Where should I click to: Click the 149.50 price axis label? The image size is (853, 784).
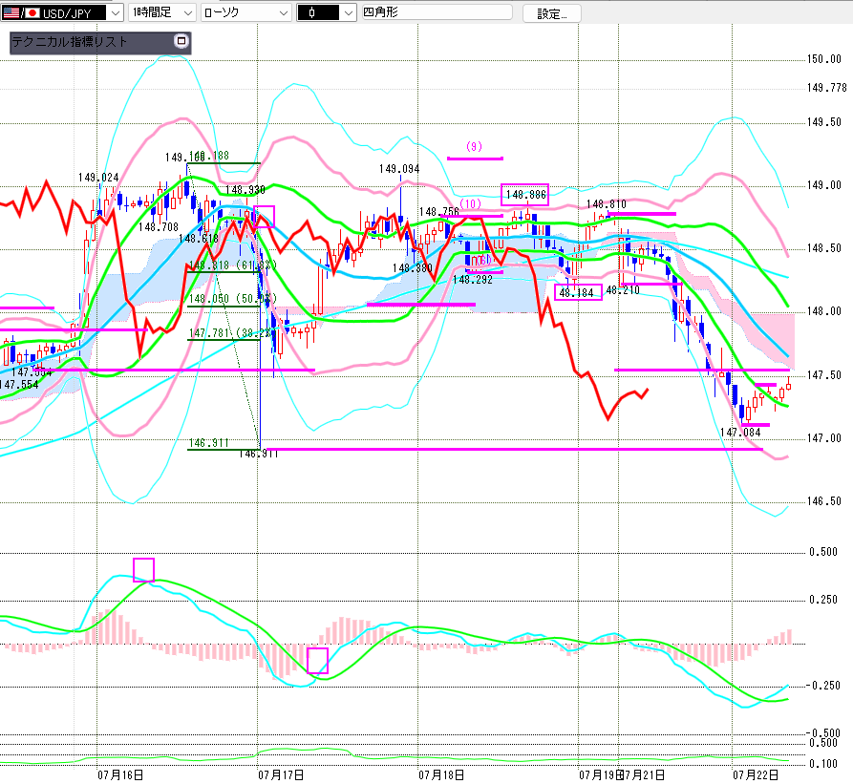[823, 122]
